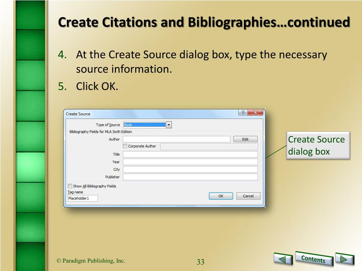Viewport: 362px width, 271px height.
Task: Click into the Year field
Action: pos(190,162)
